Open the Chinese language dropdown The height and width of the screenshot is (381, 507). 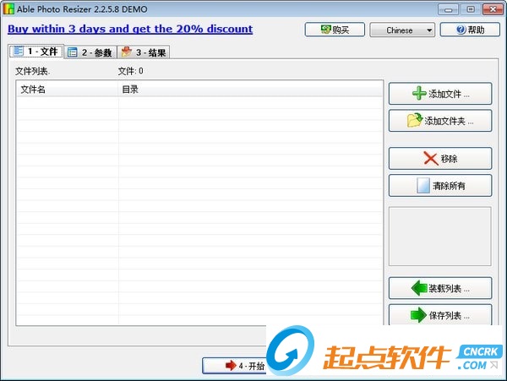point(402,30)
